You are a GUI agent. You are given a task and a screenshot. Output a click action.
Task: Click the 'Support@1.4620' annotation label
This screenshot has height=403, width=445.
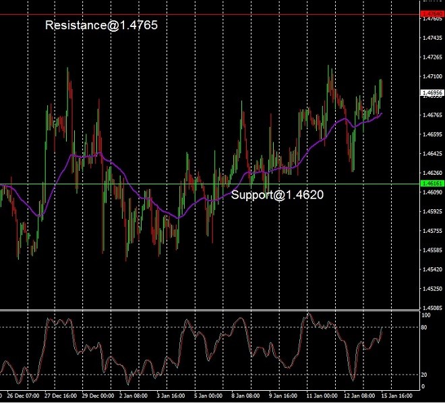277,194
